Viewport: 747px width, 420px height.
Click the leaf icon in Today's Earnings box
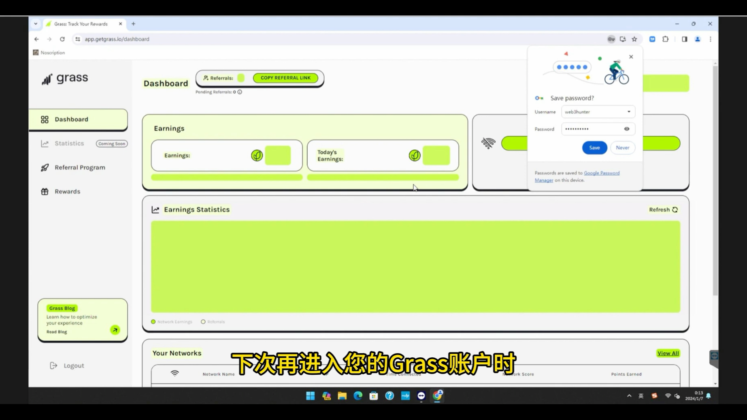pos(414,155)
